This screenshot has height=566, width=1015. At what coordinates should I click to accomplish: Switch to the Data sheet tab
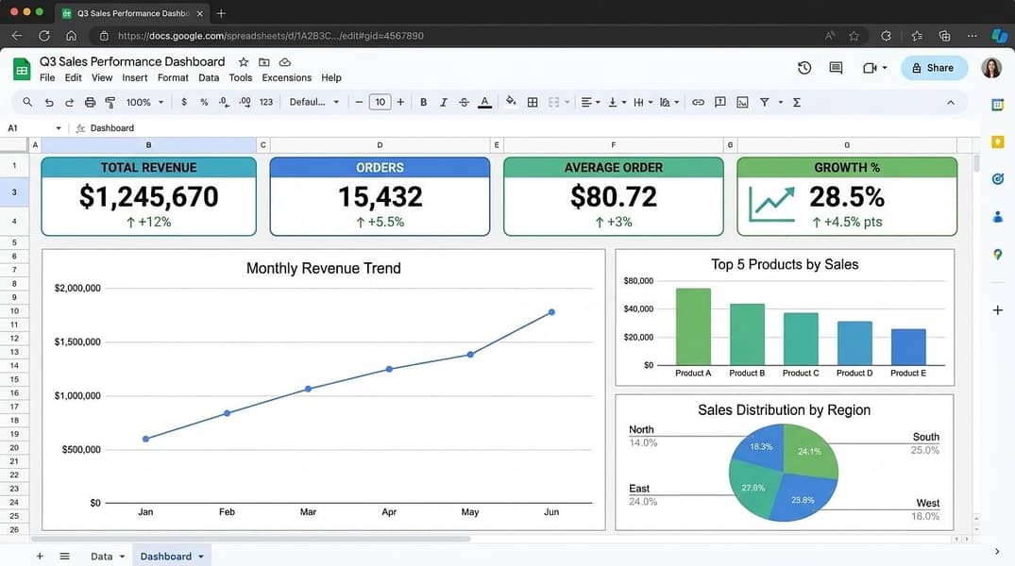point(101,557)
